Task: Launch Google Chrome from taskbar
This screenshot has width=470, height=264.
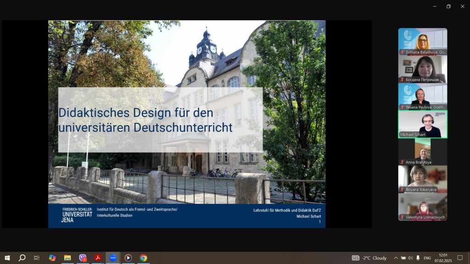Action: tap(143, 258)
